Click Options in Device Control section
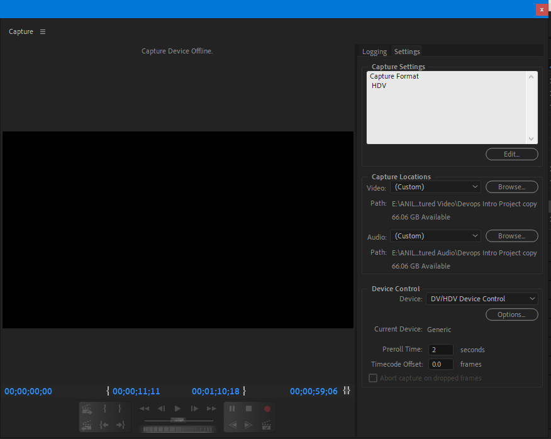This screenshot has height=439, width=551. 511,314
